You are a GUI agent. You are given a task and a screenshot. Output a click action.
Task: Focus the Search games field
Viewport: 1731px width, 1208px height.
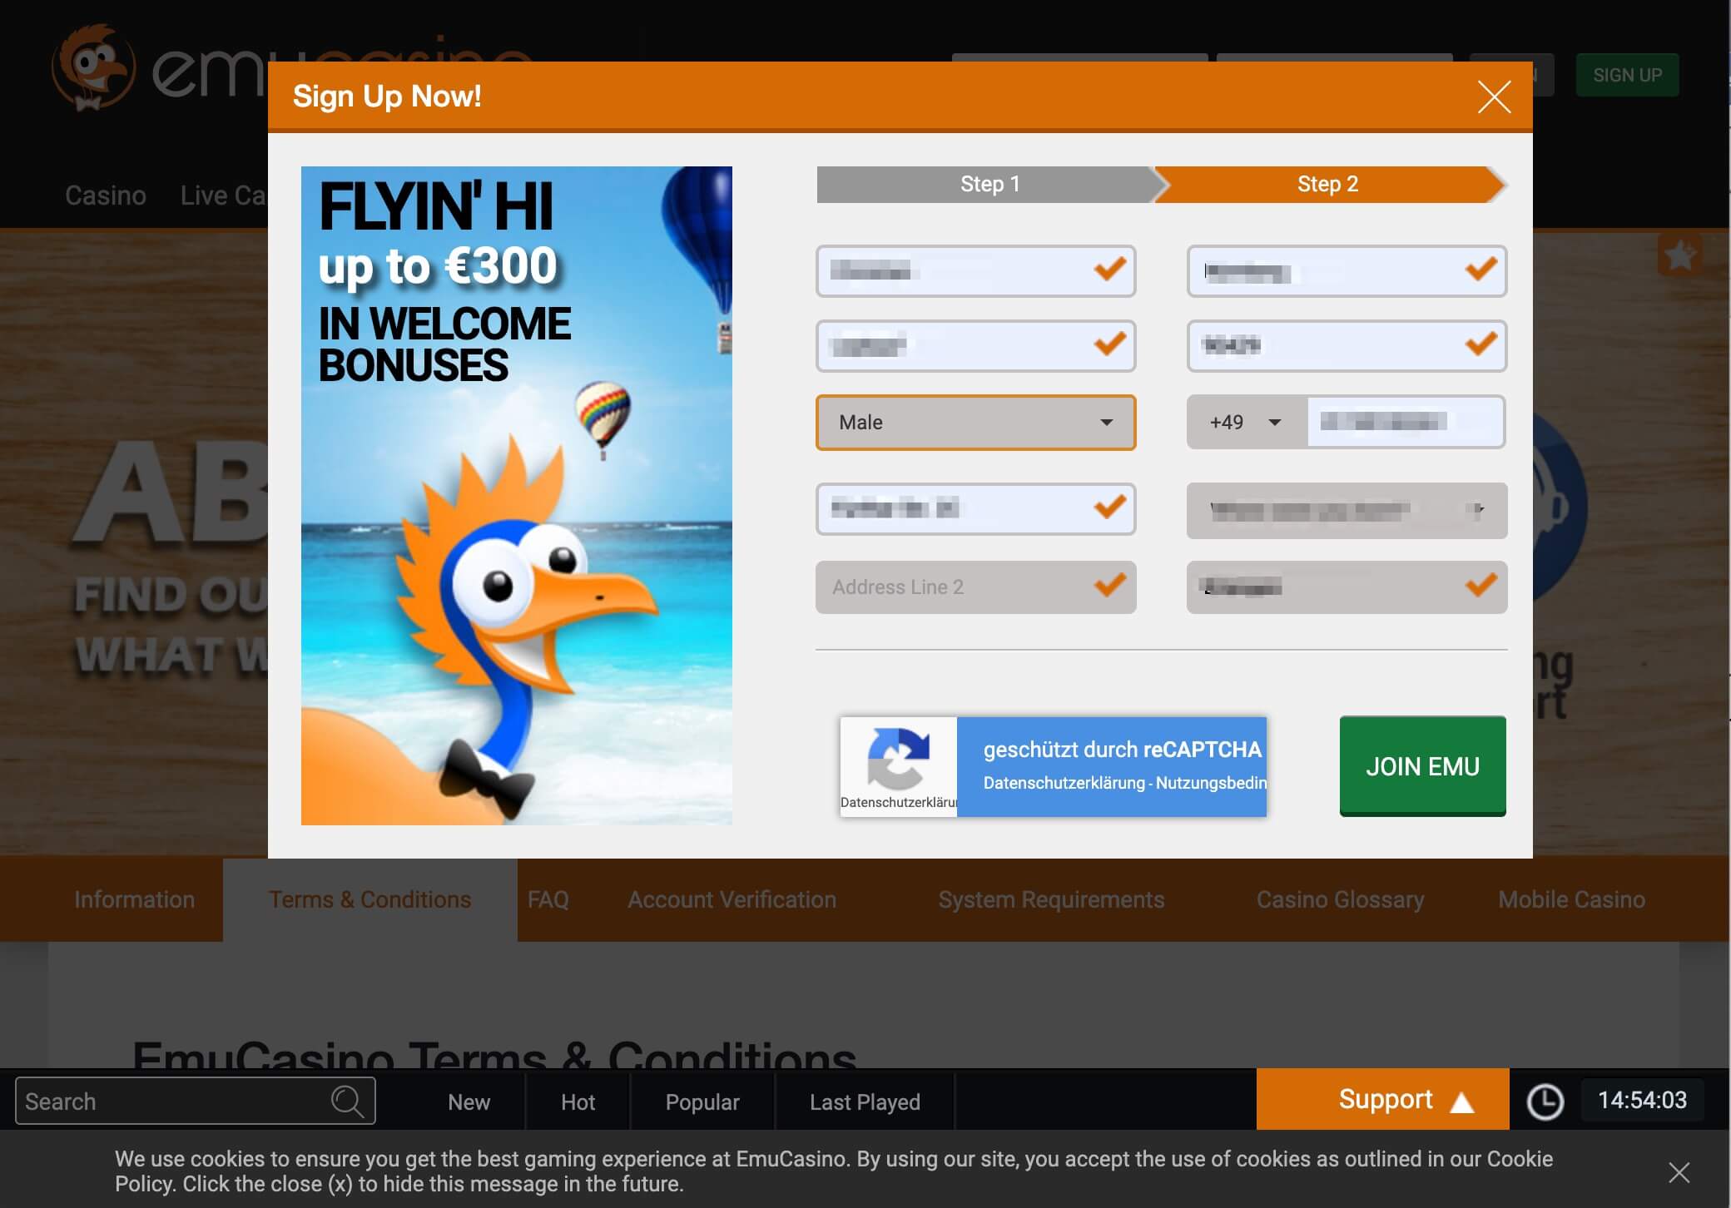195,1101
